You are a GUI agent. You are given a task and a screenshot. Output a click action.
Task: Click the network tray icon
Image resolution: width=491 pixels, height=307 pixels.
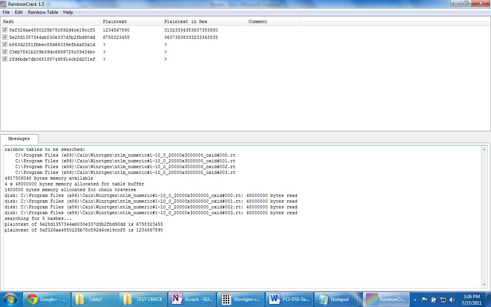pyautogui.click(x=443, y=299)
